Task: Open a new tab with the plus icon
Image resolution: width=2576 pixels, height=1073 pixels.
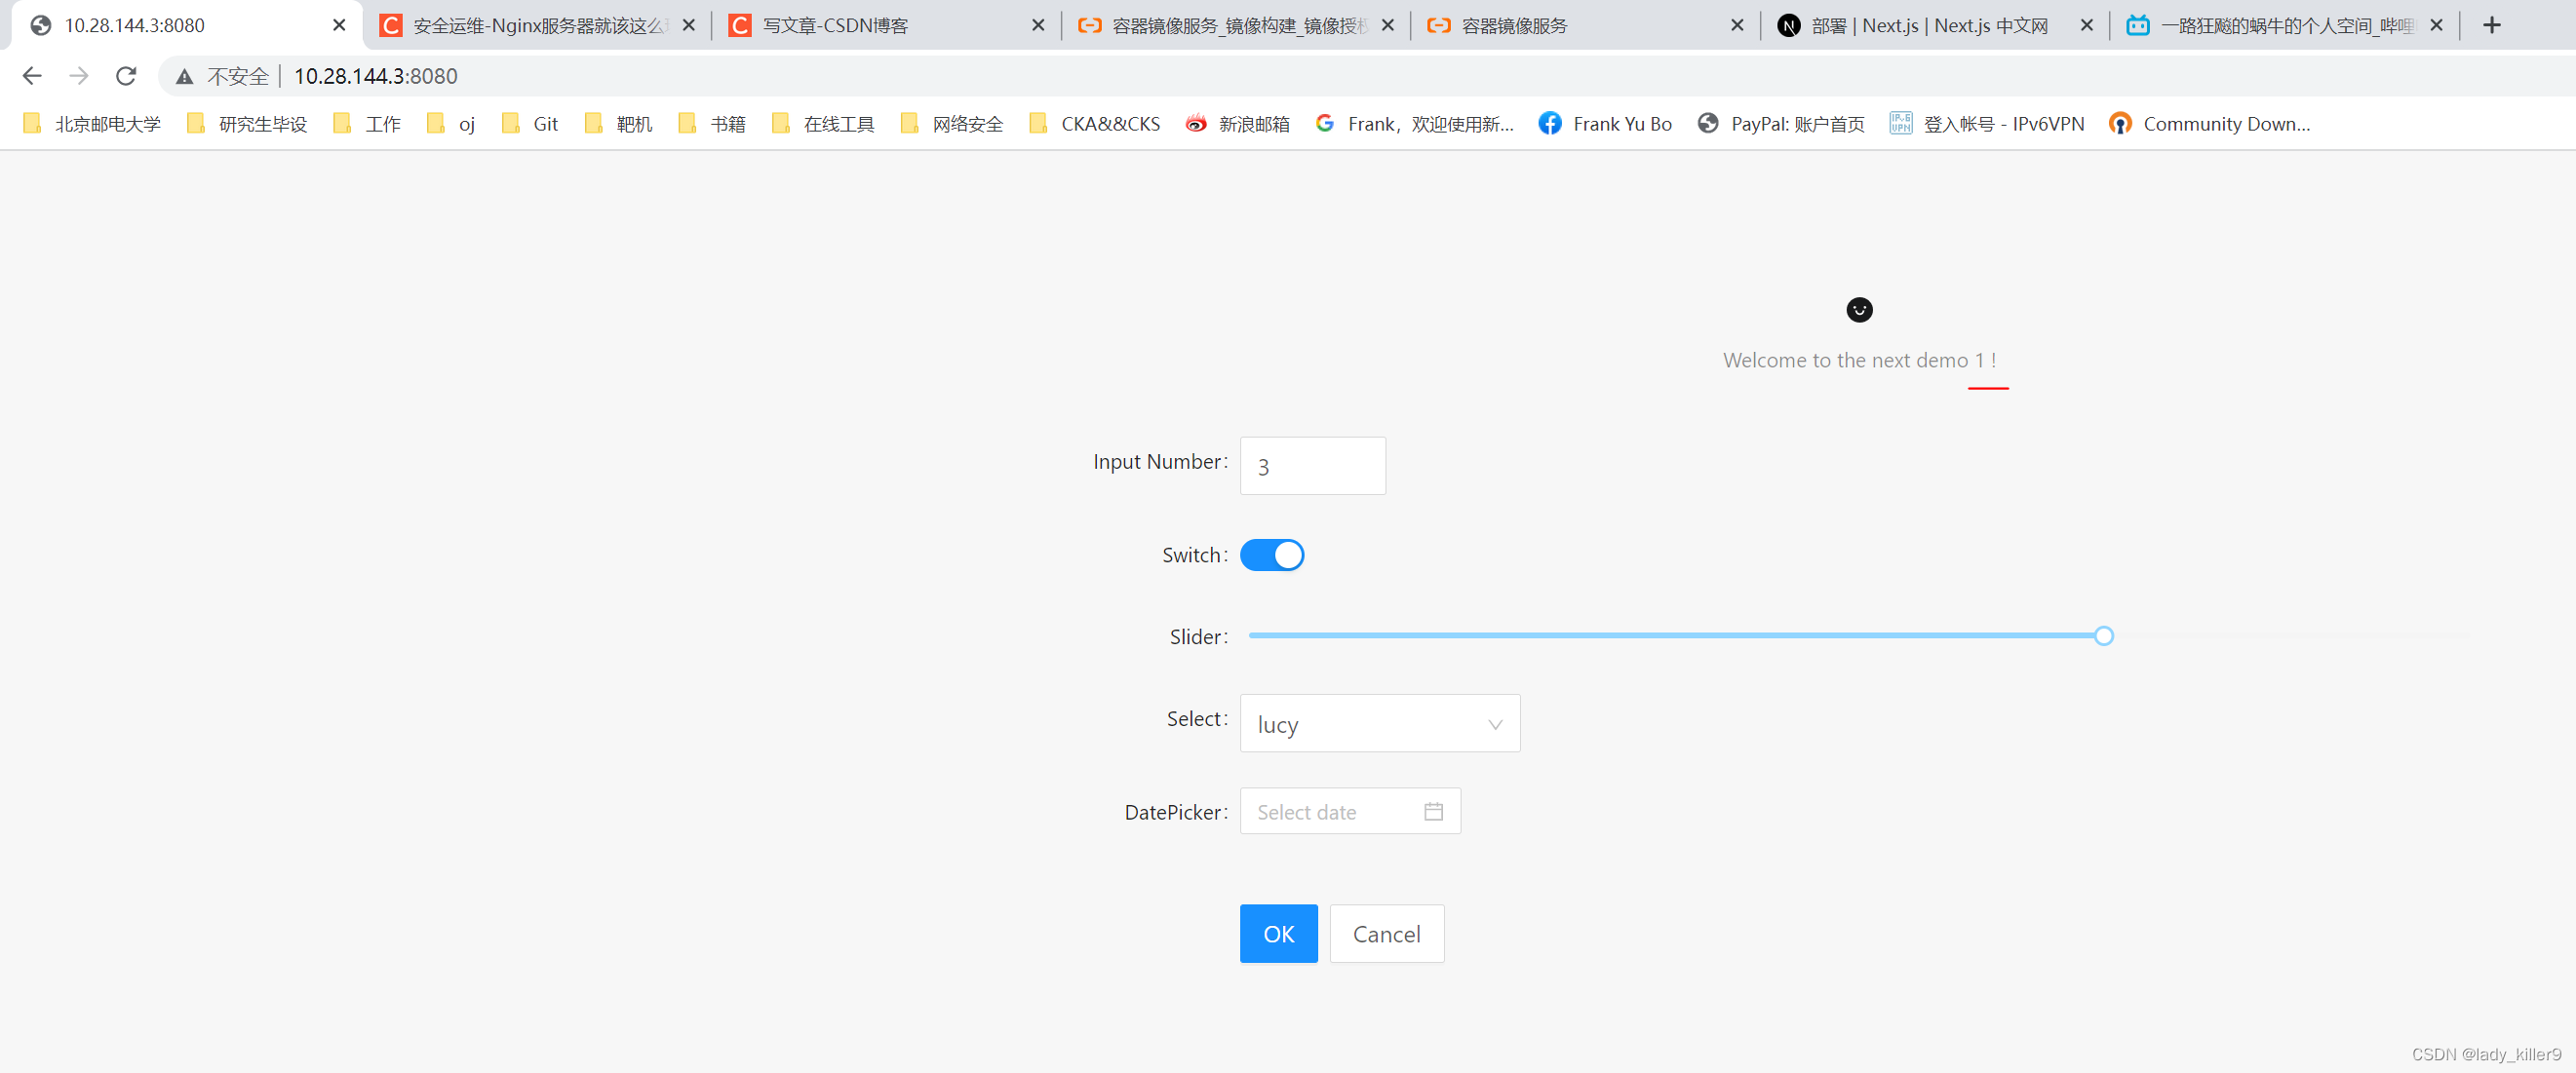Action: pos(2492,25)
